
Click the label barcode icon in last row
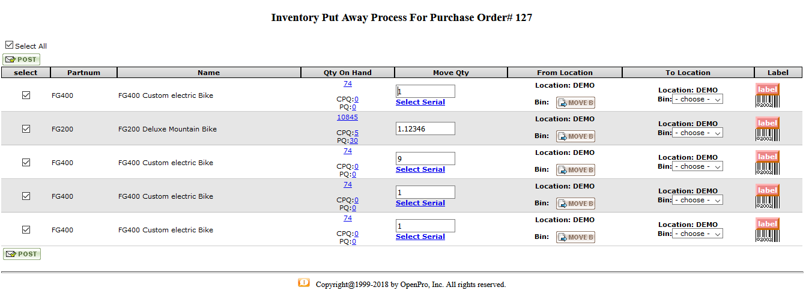click(x=767, y=230)
